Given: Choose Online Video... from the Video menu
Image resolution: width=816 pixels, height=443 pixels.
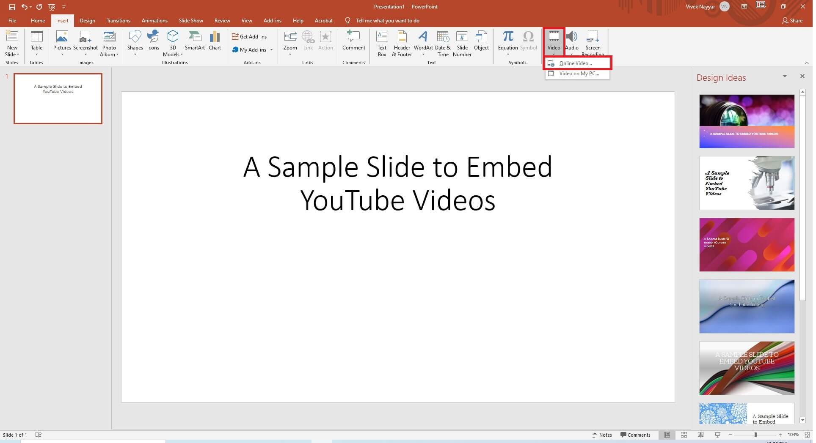Looking at the screenshot, I should pos(578,63).
